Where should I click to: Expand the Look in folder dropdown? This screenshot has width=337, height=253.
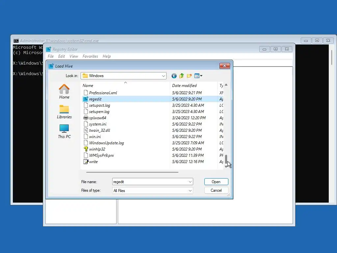tap(163, 76)
